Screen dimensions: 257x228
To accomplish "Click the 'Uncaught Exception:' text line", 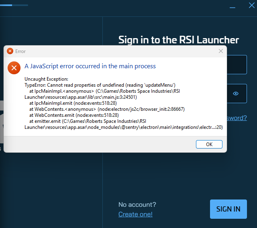I will 47,79.
